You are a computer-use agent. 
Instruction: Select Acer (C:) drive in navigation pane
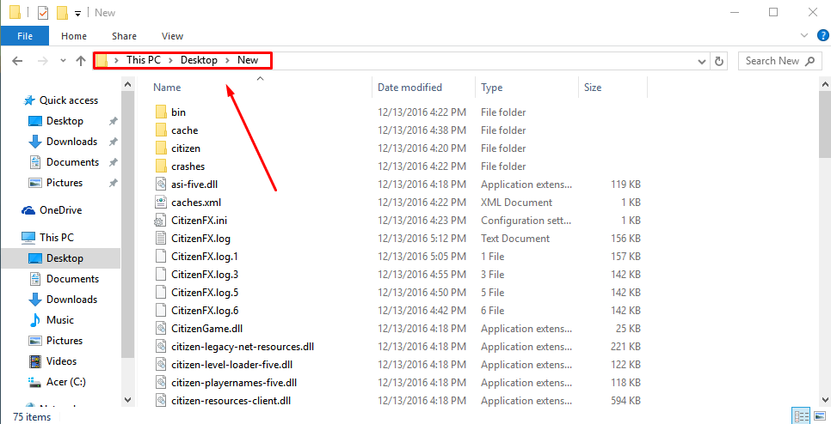tap(57, 382)
